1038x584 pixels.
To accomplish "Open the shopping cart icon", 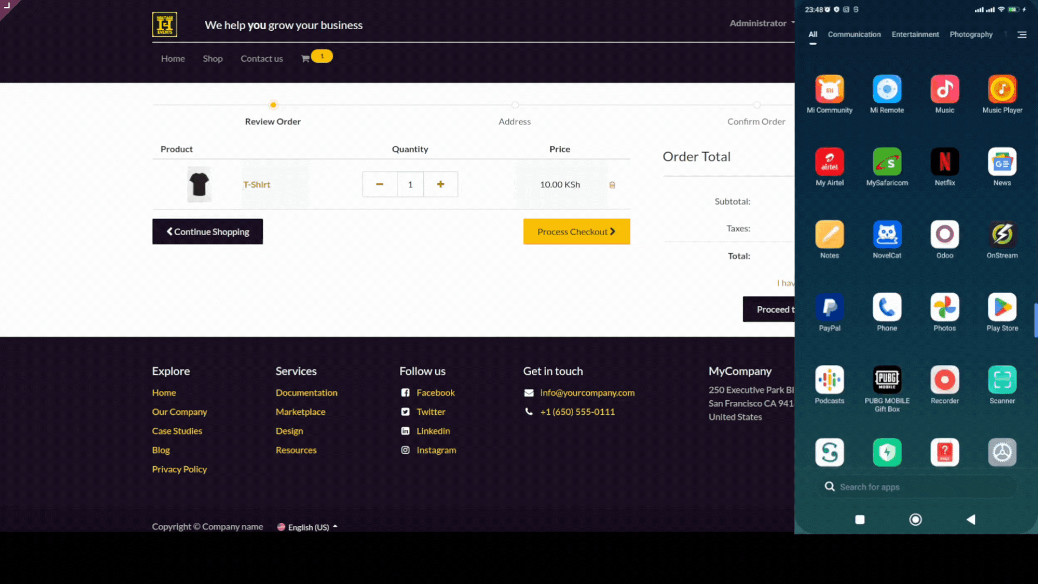I will pyautogui.click(x=305, y=58).
